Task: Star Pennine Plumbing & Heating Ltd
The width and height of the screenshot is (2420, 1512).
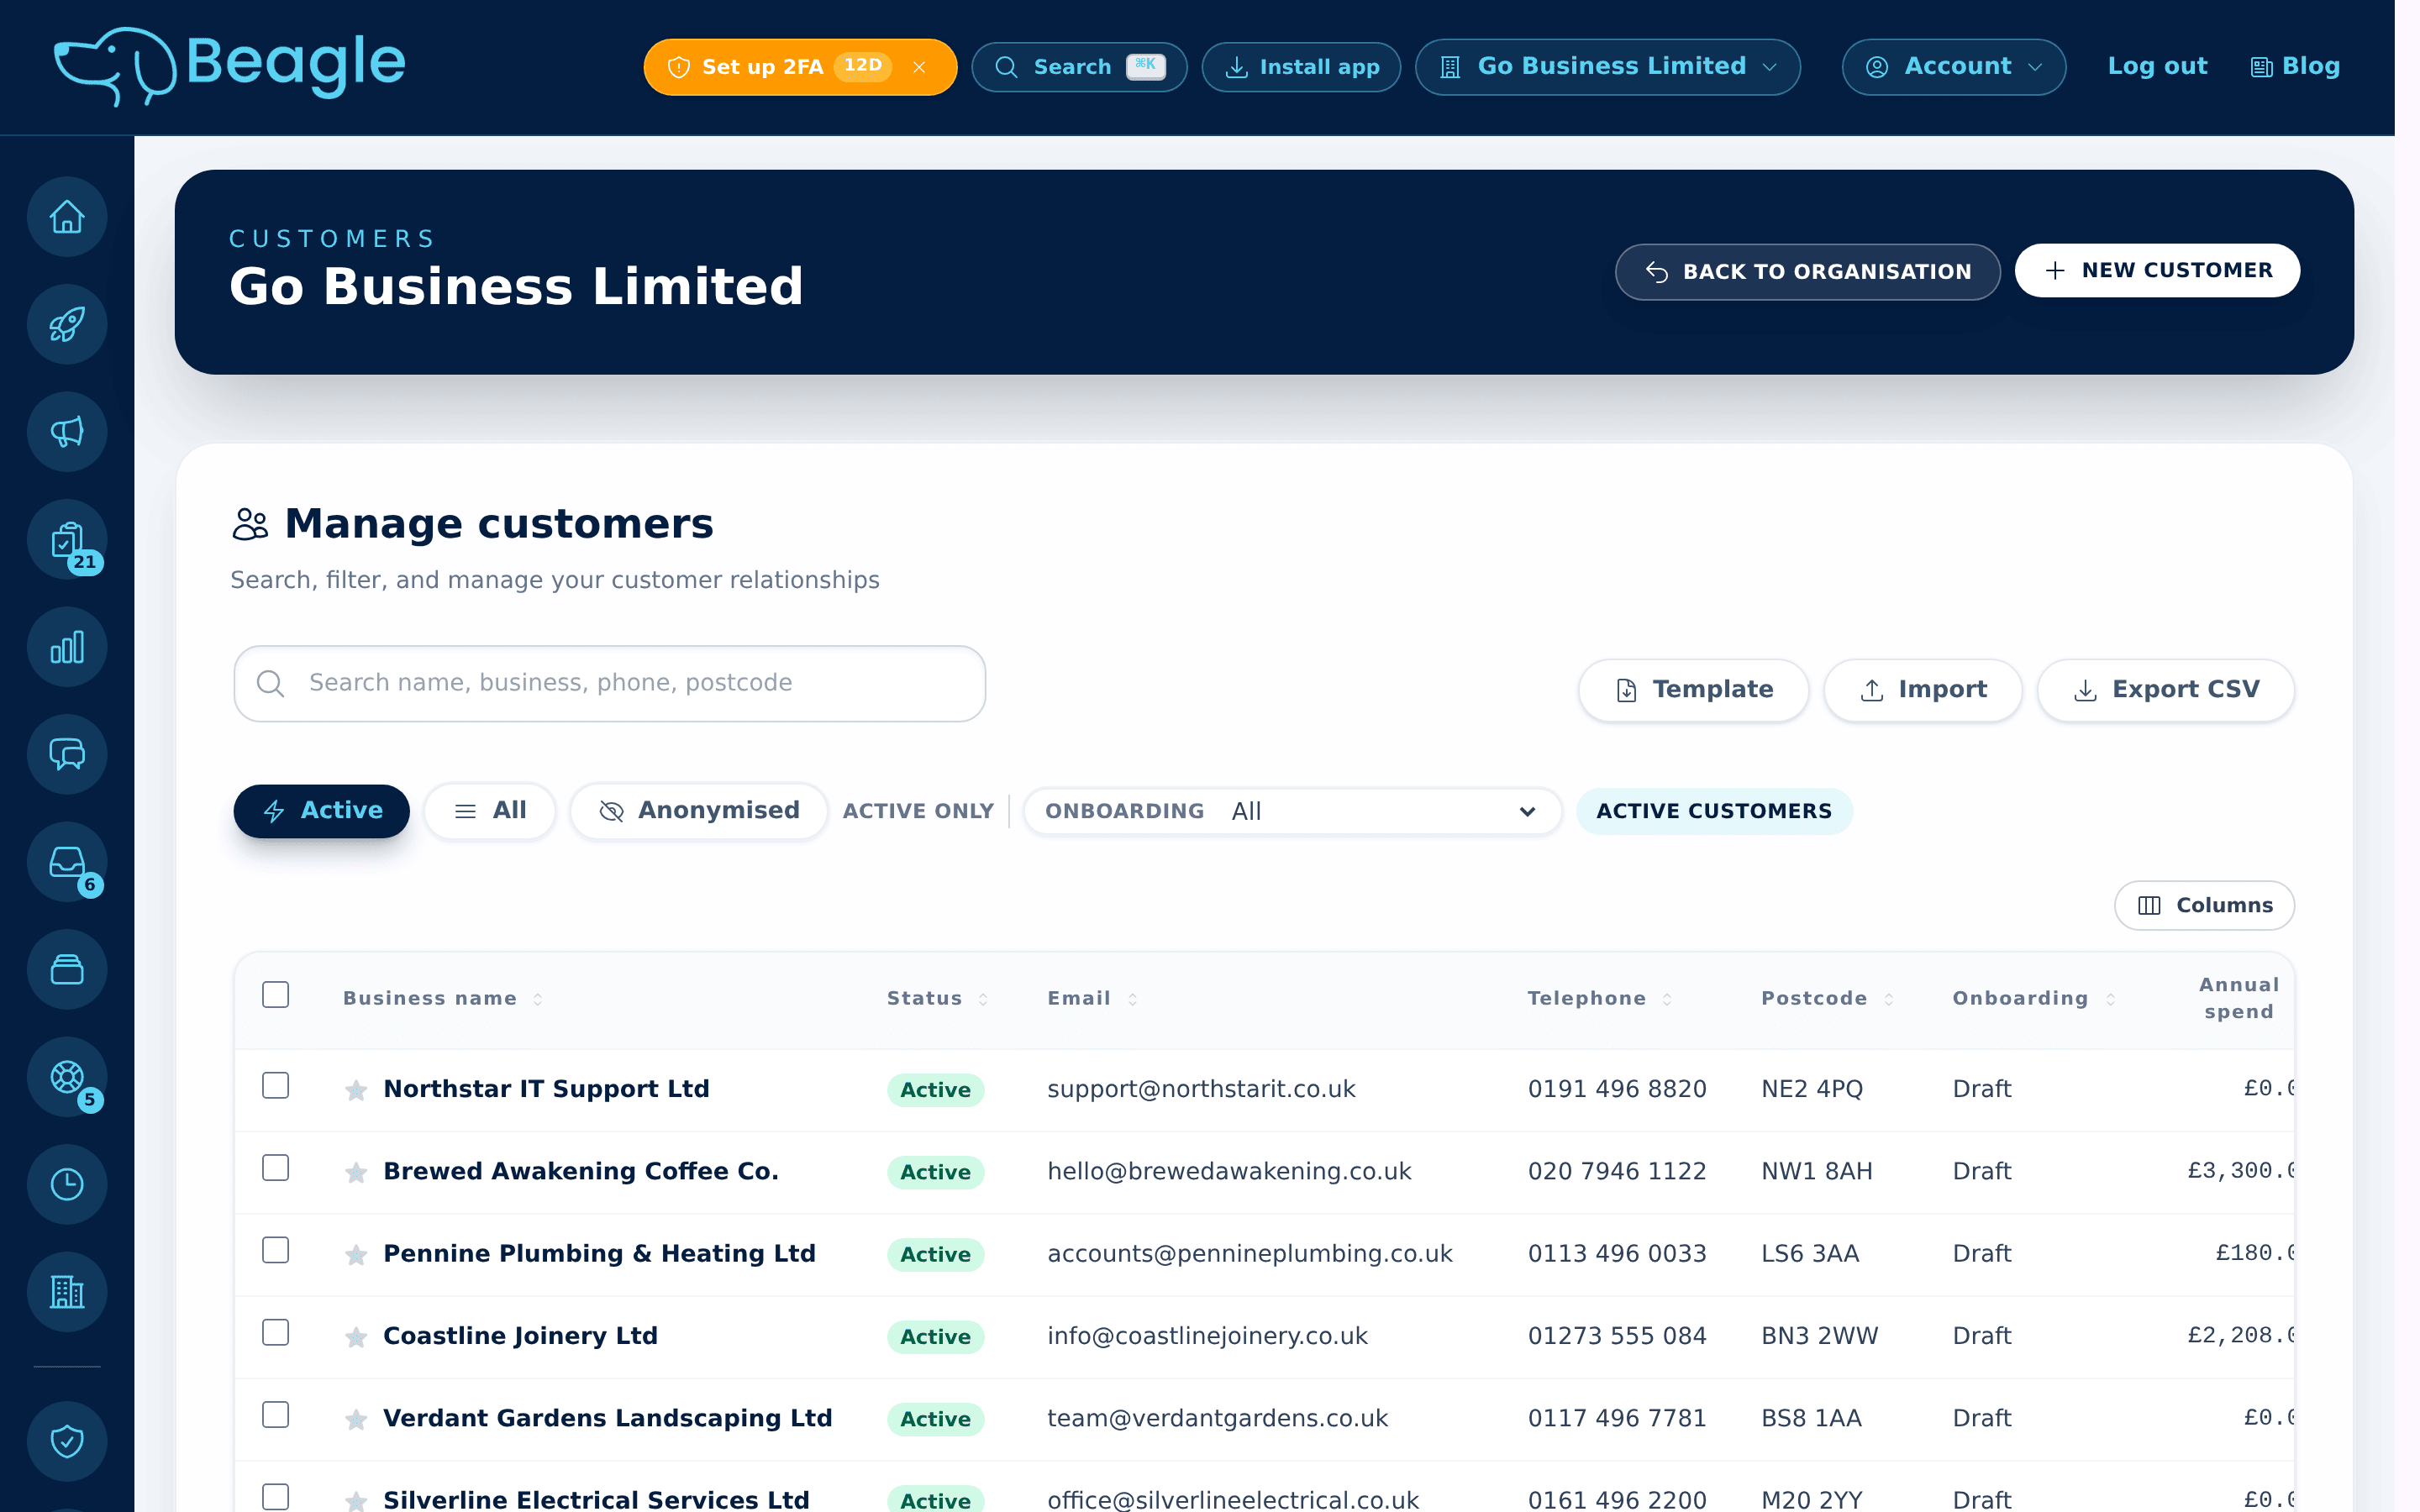Action: coord(356,1254)
